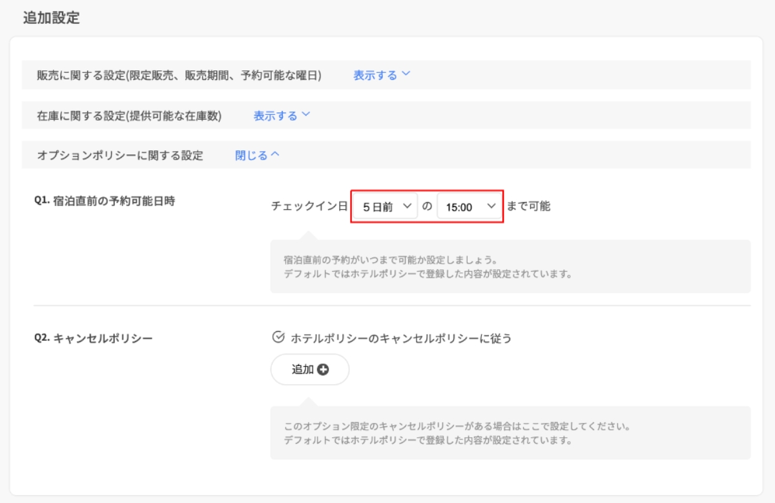Expand the 在庫に関する設定 section row
The height and width of the screenshot is (503, 775).
pyautogui.click(x=129, y=116)
